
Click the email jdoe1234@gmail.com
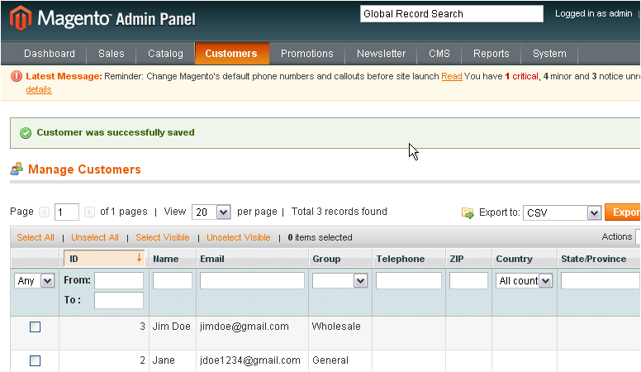coord(250,360)
